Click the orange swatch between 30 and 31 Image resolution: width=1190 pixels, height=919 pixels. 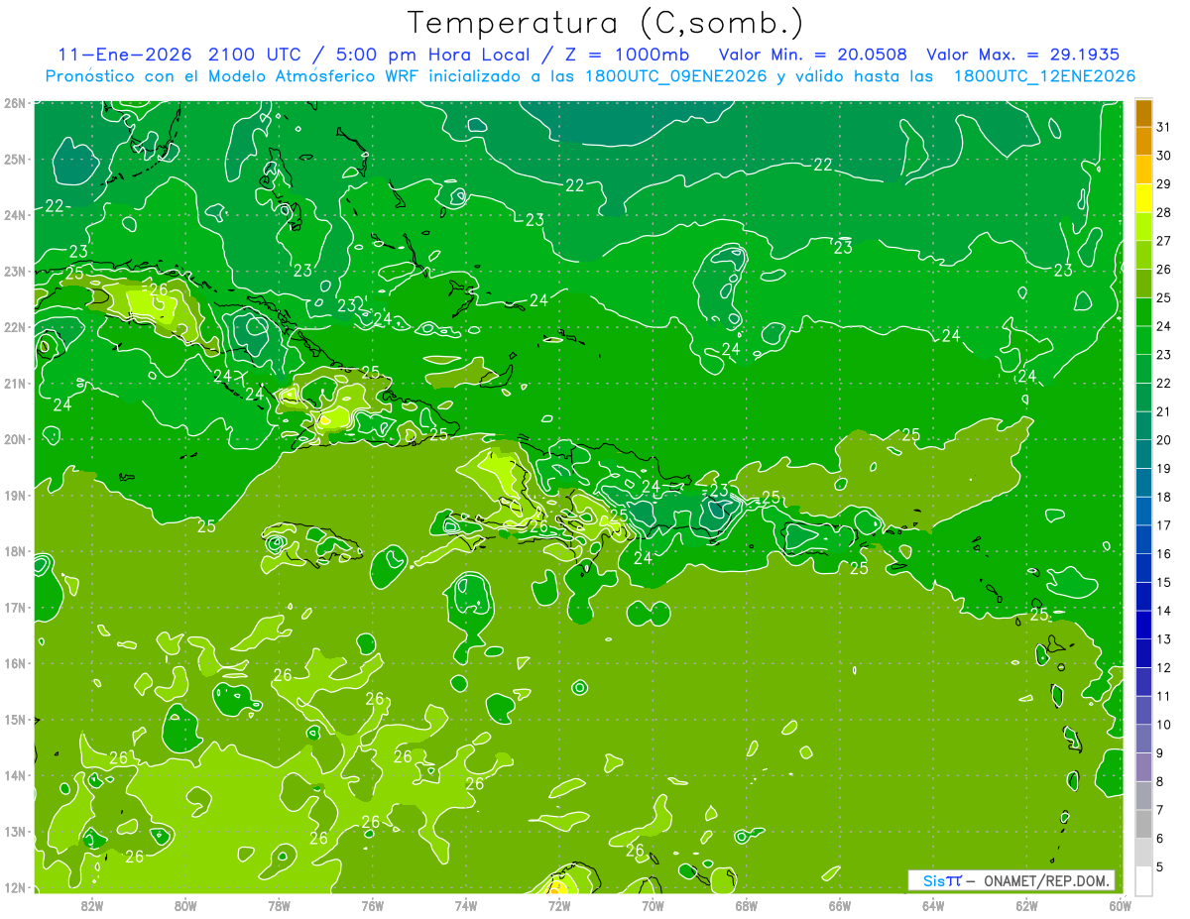click(1144, 142)
